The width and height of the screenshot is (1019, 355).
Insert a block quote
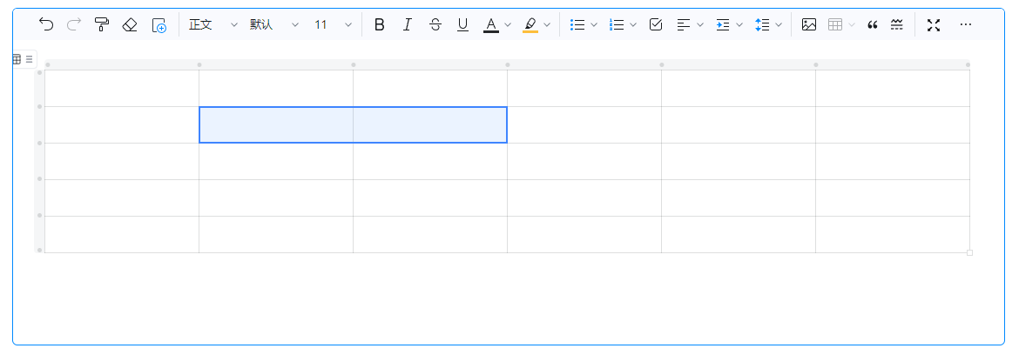[873, 24]
